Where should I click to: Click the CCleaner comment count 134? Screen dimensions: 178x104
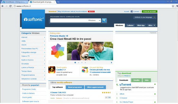point(108,97)
